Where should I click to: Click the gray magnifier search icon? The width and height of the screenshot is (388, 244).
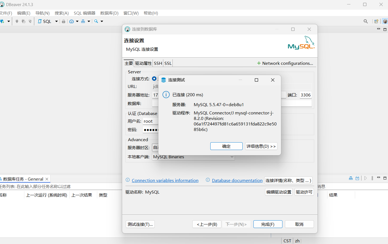[366, 21]
